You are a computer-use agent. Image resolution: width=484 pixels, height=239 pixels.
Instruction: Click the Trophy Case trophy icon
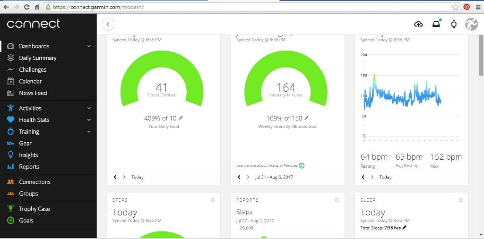tap(11, 209)
